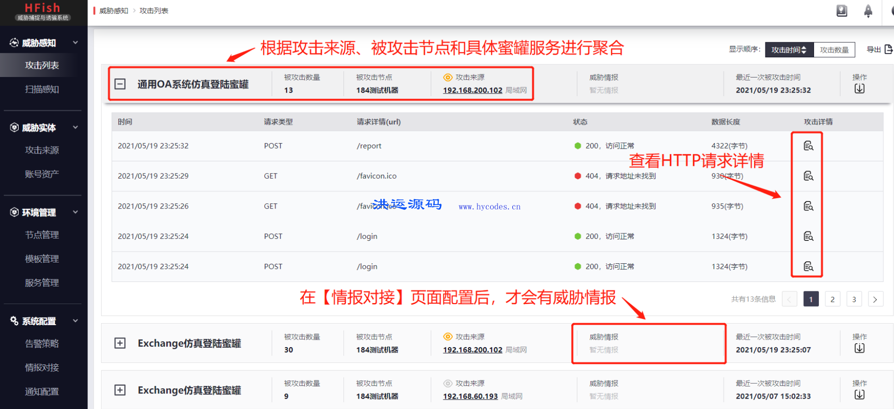This screenshot has width=894, height=409.
Task: Sort by 攻击数量
Action: [x=834, y=50]
